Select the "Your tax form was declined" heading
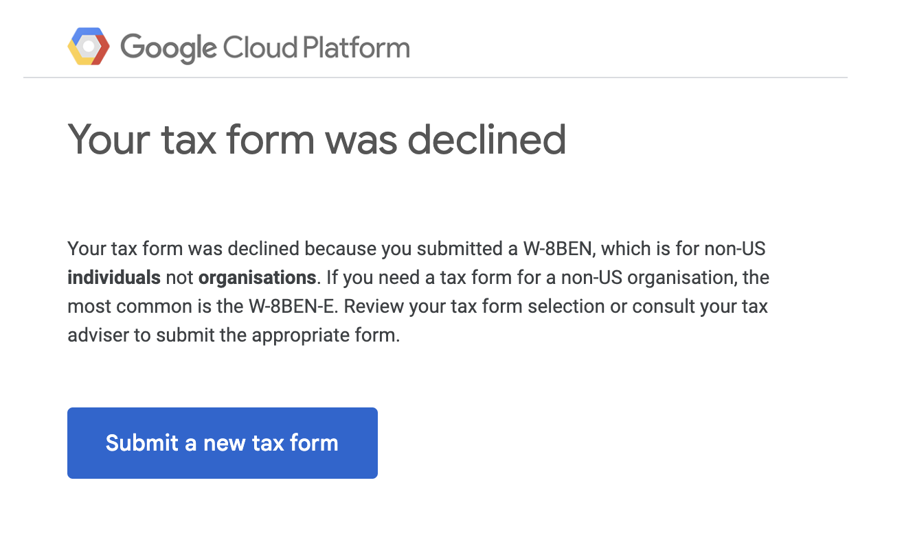 pos(317,139)
